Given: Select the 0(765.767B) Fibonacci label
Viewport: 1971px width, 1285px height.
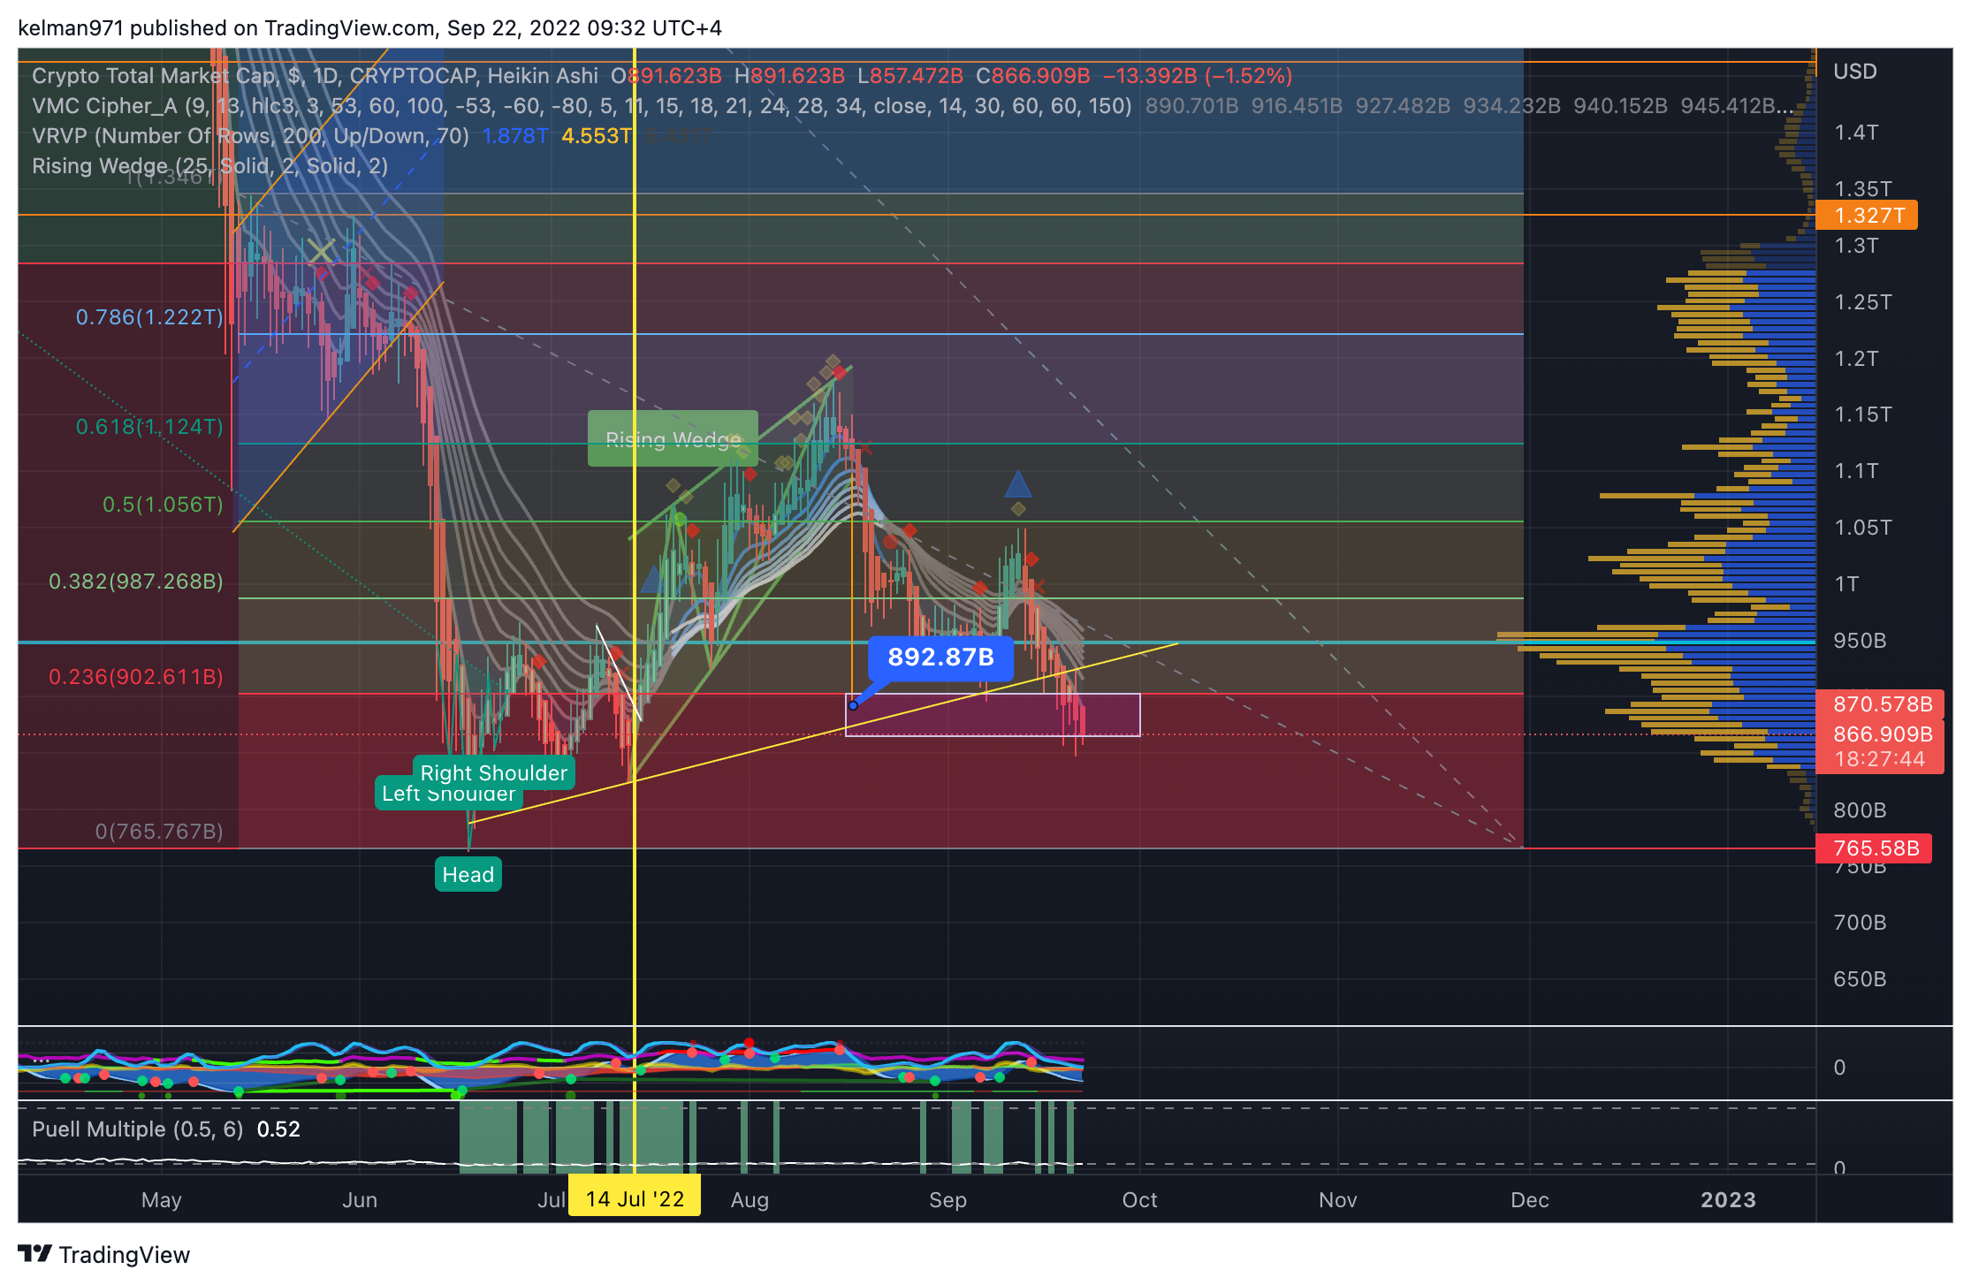Looking at the screenshot, I should tap(159, 832).
